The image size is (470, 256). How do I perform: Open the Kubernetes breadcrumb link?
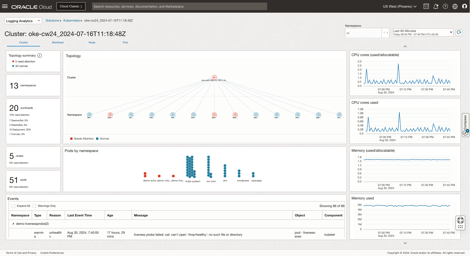click(71, 21)
